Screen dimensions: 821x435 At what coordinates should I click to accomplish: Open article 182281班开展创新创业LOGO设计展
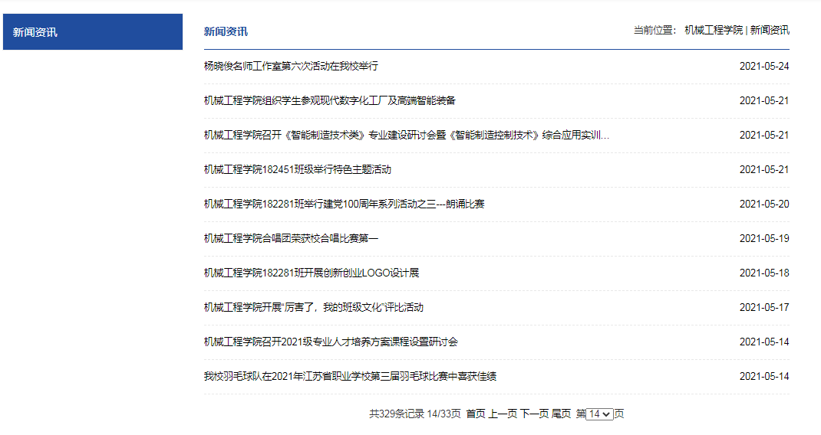click(x=311, y=273)
